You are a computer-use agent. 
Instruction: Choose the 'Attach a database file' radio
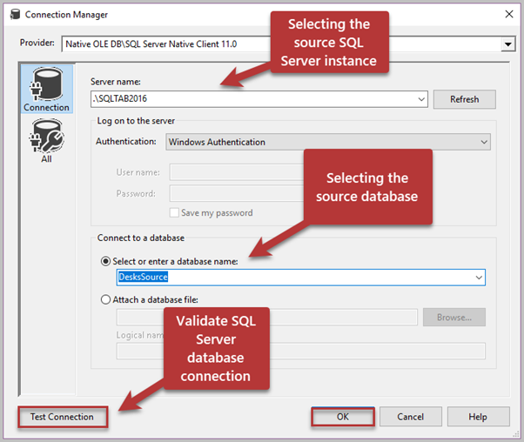105,299
